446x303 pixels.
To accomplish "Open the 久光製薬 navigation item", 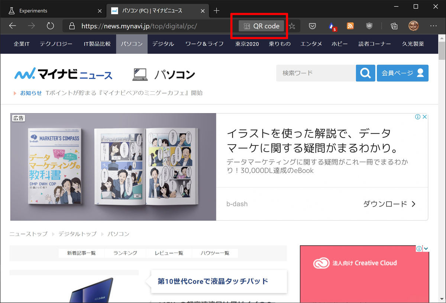I will tap(413, 44).
